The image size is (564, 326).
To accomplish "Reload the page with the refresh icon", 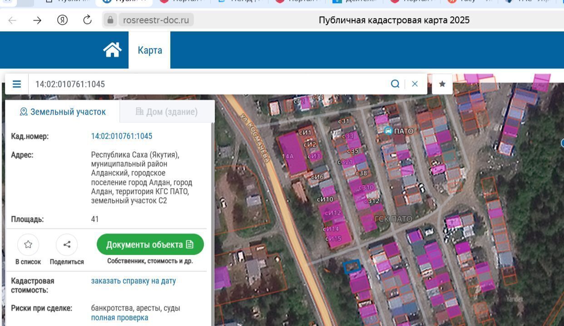I will (88, 20).
